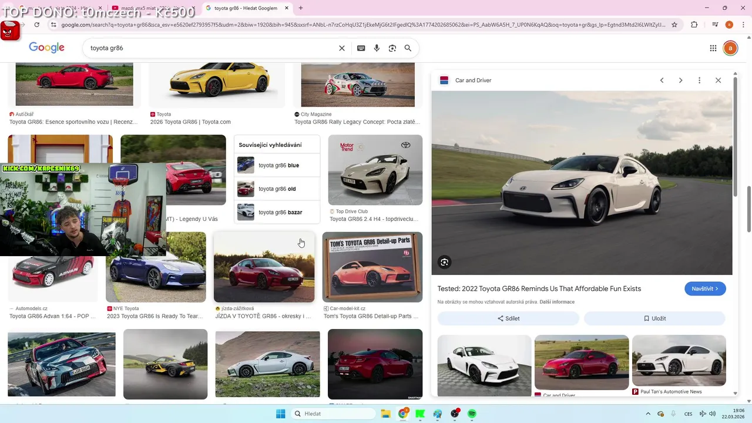Click the taskbar Hledat search box

pos(333,414)
